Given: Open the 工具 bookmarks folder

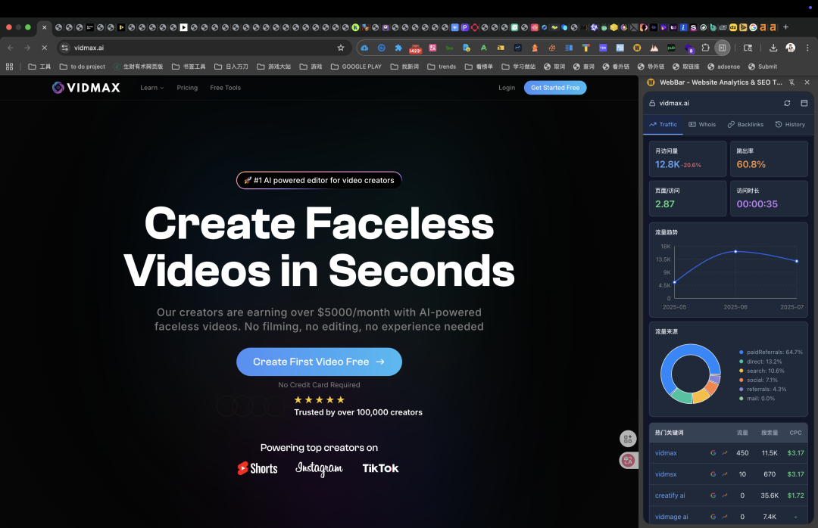Looking at the screenshot, I should point(39,67).
